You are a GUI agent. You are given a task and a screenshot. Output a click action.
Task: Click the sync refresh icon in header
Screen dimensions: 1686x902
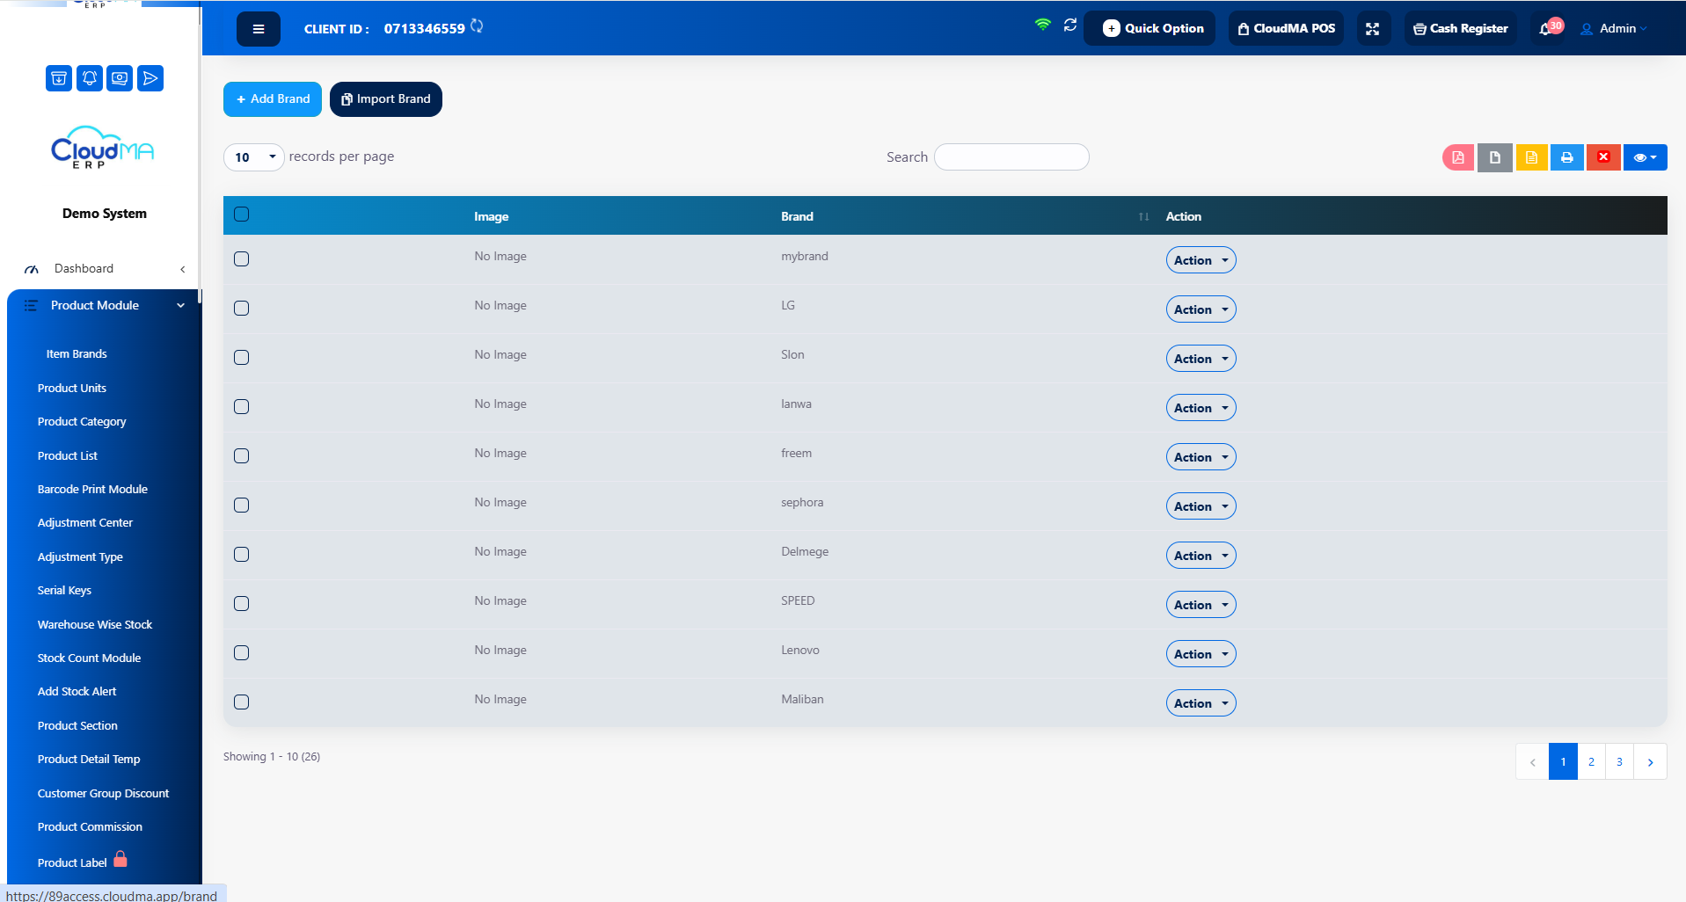[1070, 25]
